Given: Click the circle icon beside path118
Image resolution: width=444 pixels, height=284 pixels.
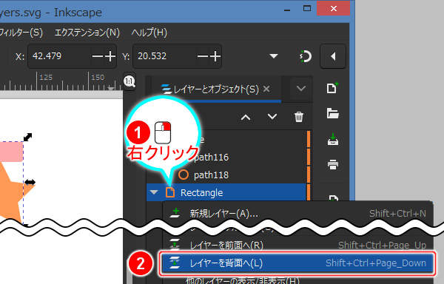Looking at the screenshot, I should tap(184, 175).
